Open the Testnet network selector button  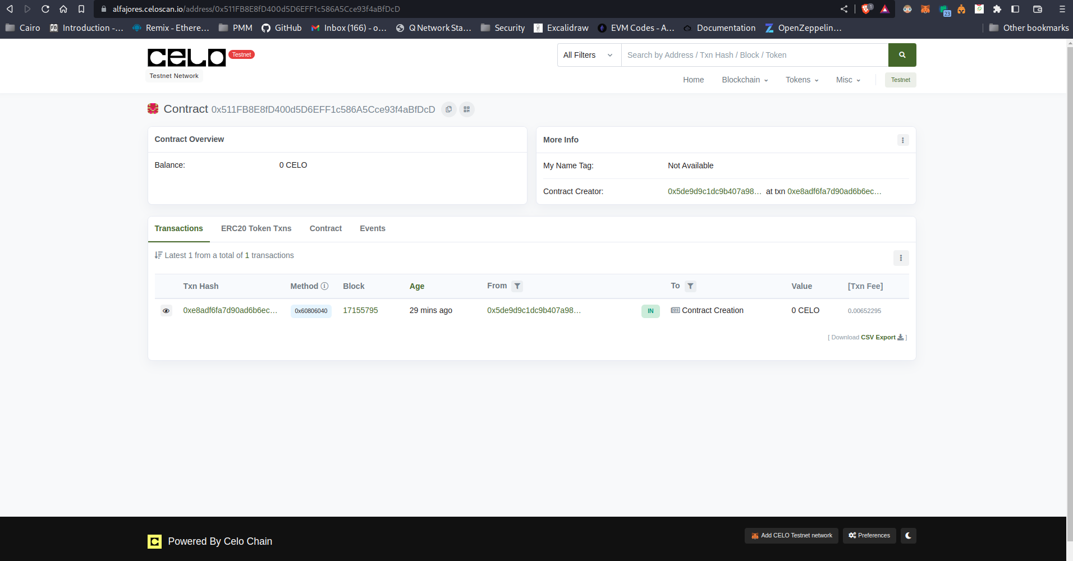coord(901,80)
